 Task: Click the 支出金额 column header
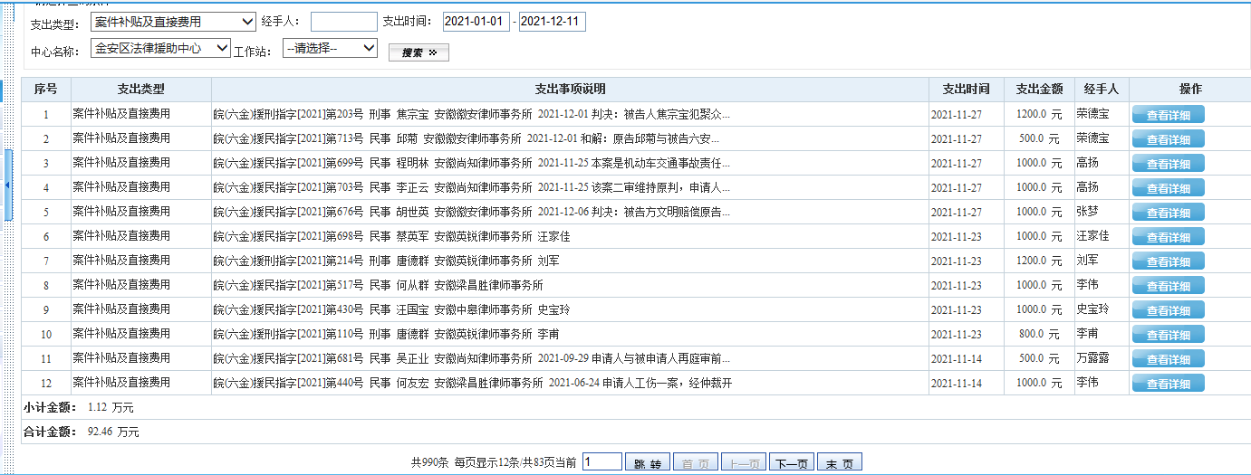(1039, 90)
